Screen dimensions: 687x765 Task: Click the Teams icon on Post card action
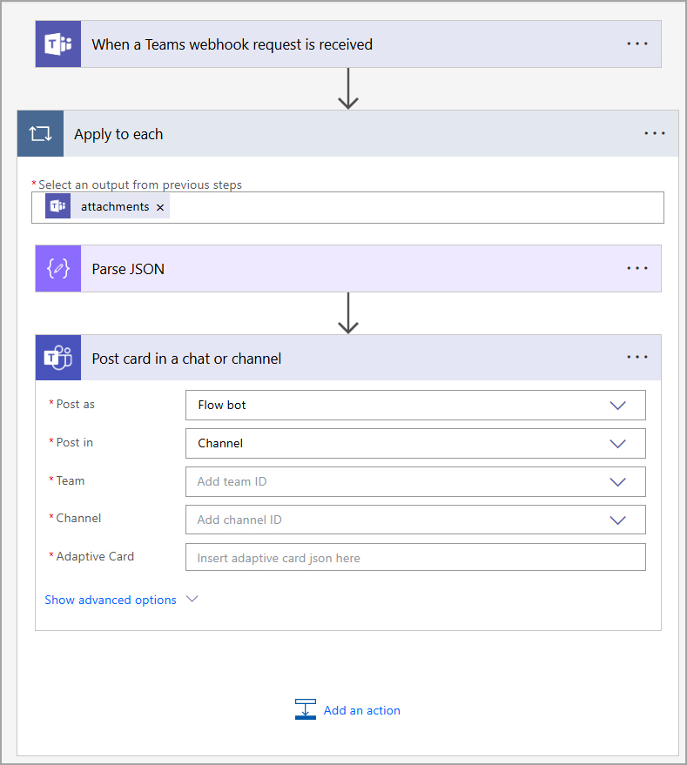[x=58, y=358]
